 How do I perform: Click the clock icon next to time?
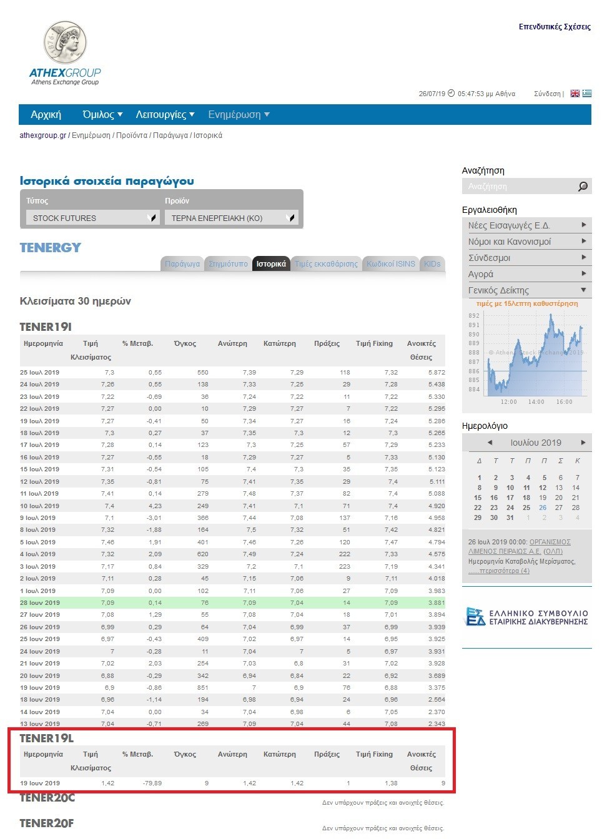pos(452,94)
